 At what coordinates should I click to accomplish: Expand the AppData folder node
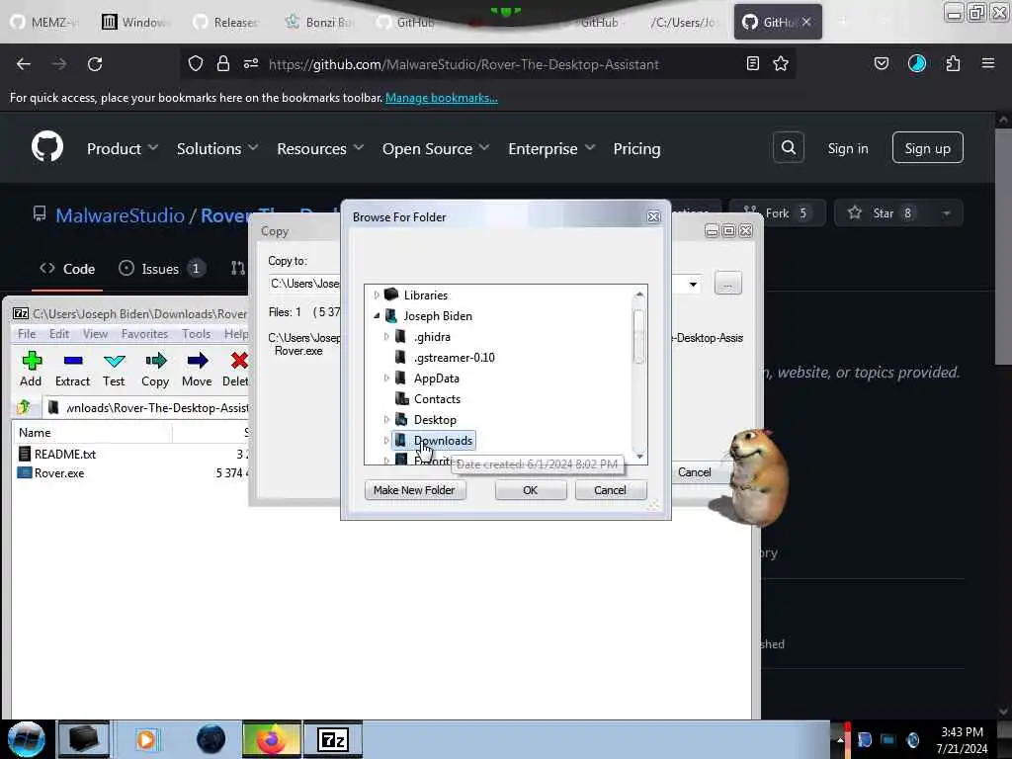[386, 379]
